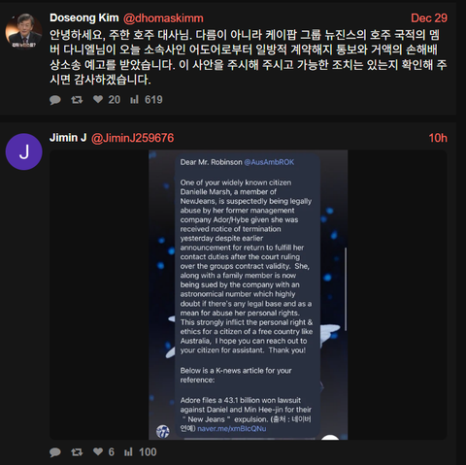466x465 pixels.
Task: Click the naver.me/xmBlcQNu link in image
Action: point(232,429)
